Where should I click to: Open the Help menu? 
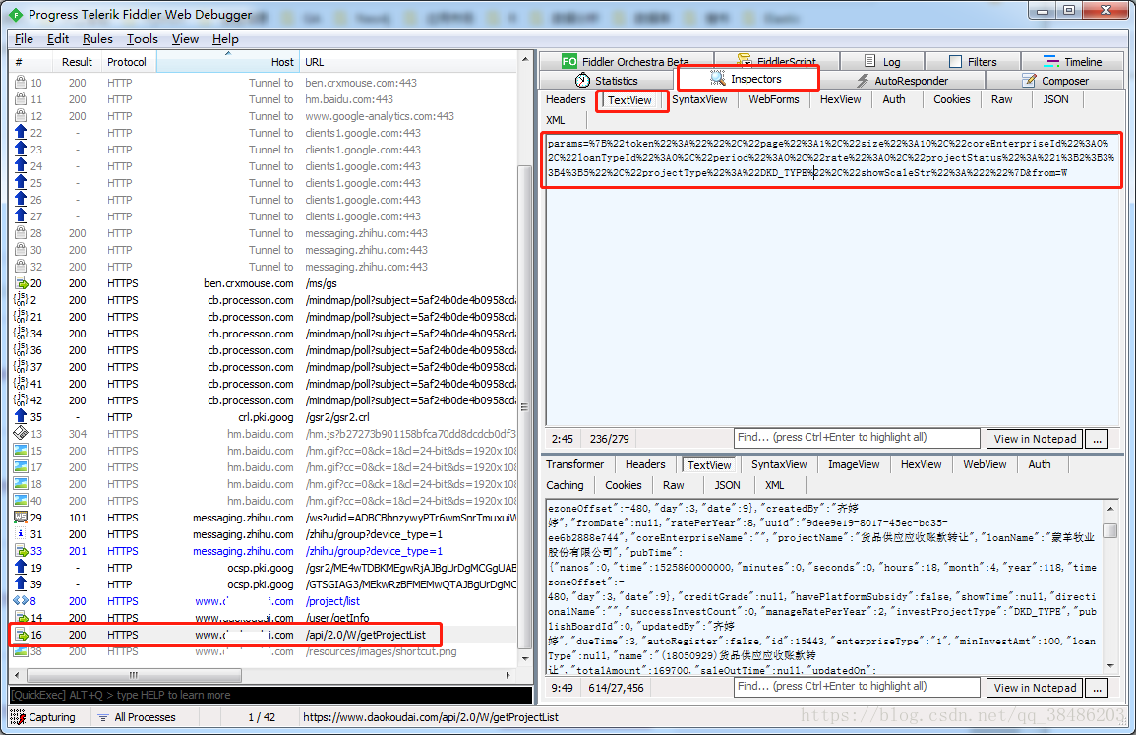tap(225, 39)
